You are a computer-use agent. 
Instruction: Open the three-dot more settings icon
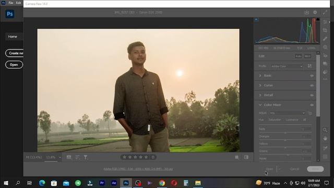325,79
